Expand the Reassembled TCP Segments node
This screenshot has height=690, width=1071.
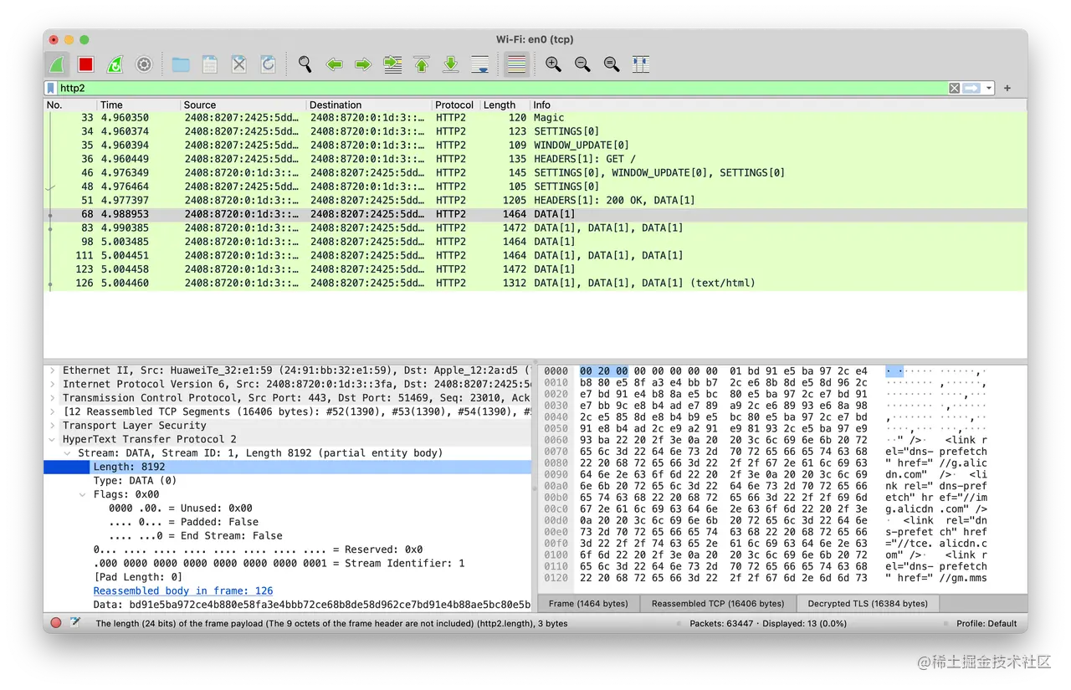click(x=53, y=411)
